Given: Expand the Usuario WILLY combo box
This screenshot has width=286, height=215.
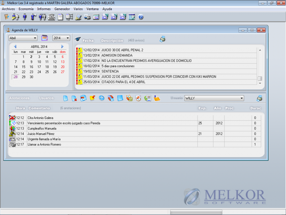Looking at the screenshot, I should [242, 98].
